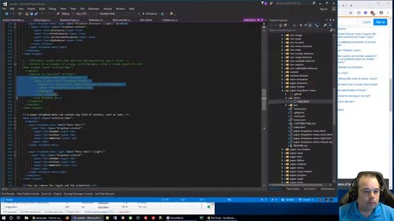
Task: Open the Web Publish Activity tab
Action: [x=28, y=194]
